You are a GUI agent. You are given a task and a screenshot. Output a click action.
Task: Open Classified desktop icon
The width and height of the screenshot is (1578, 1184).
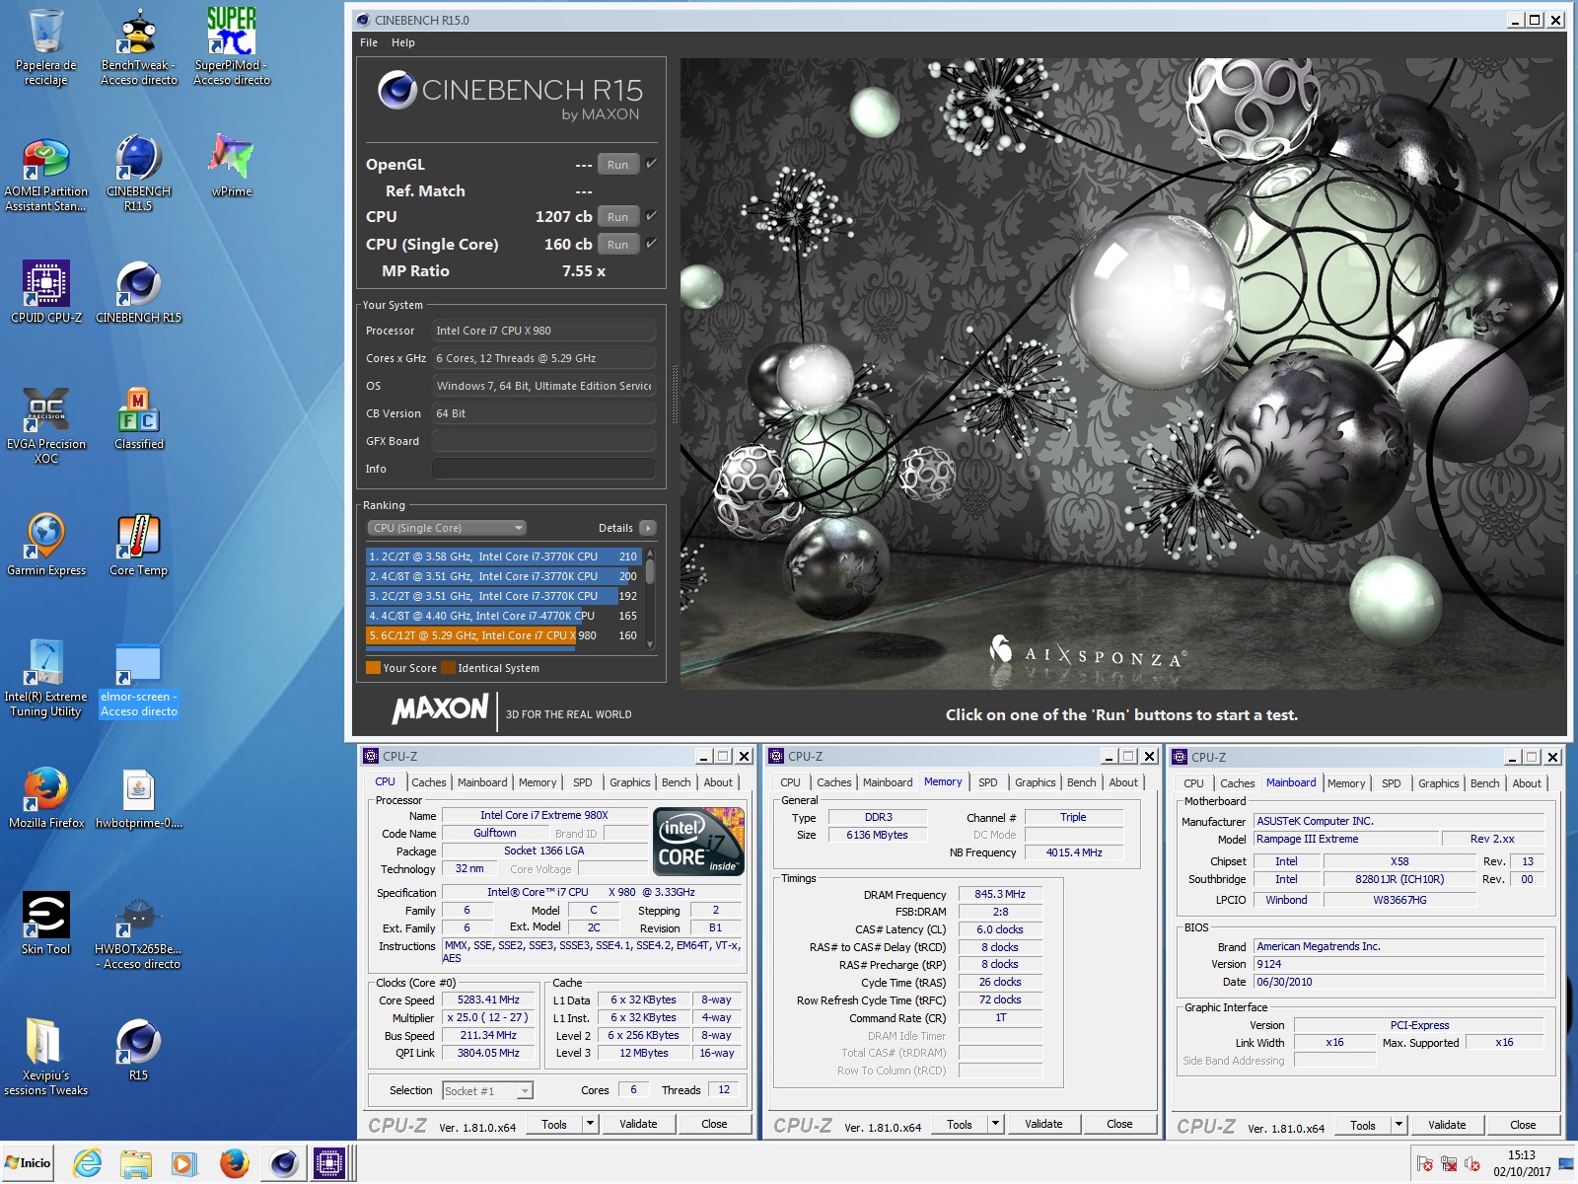coord(138,418)
